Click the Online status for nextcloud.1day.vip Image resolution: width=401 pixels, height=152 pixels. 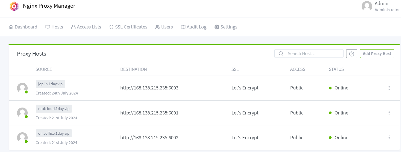click(x=339, y=113)
